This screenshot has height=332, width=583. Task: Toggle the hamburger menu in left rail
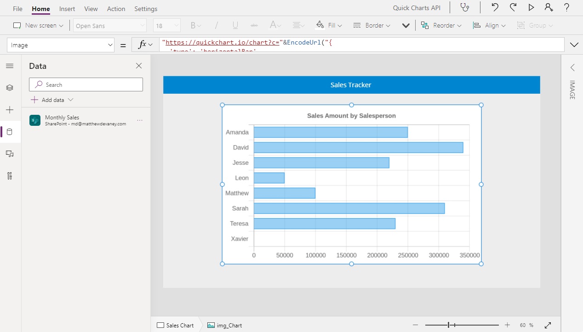(10, 66)
